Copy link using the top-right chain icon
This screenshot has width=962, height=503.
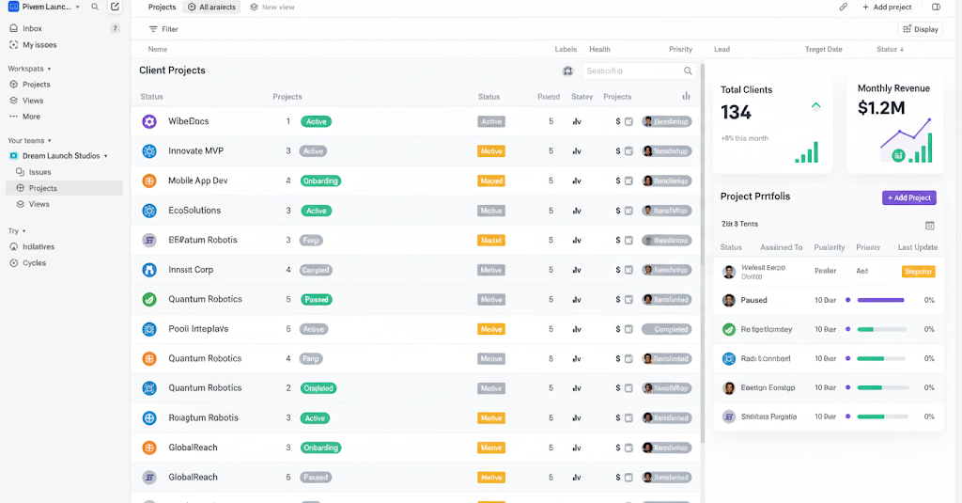843,7
